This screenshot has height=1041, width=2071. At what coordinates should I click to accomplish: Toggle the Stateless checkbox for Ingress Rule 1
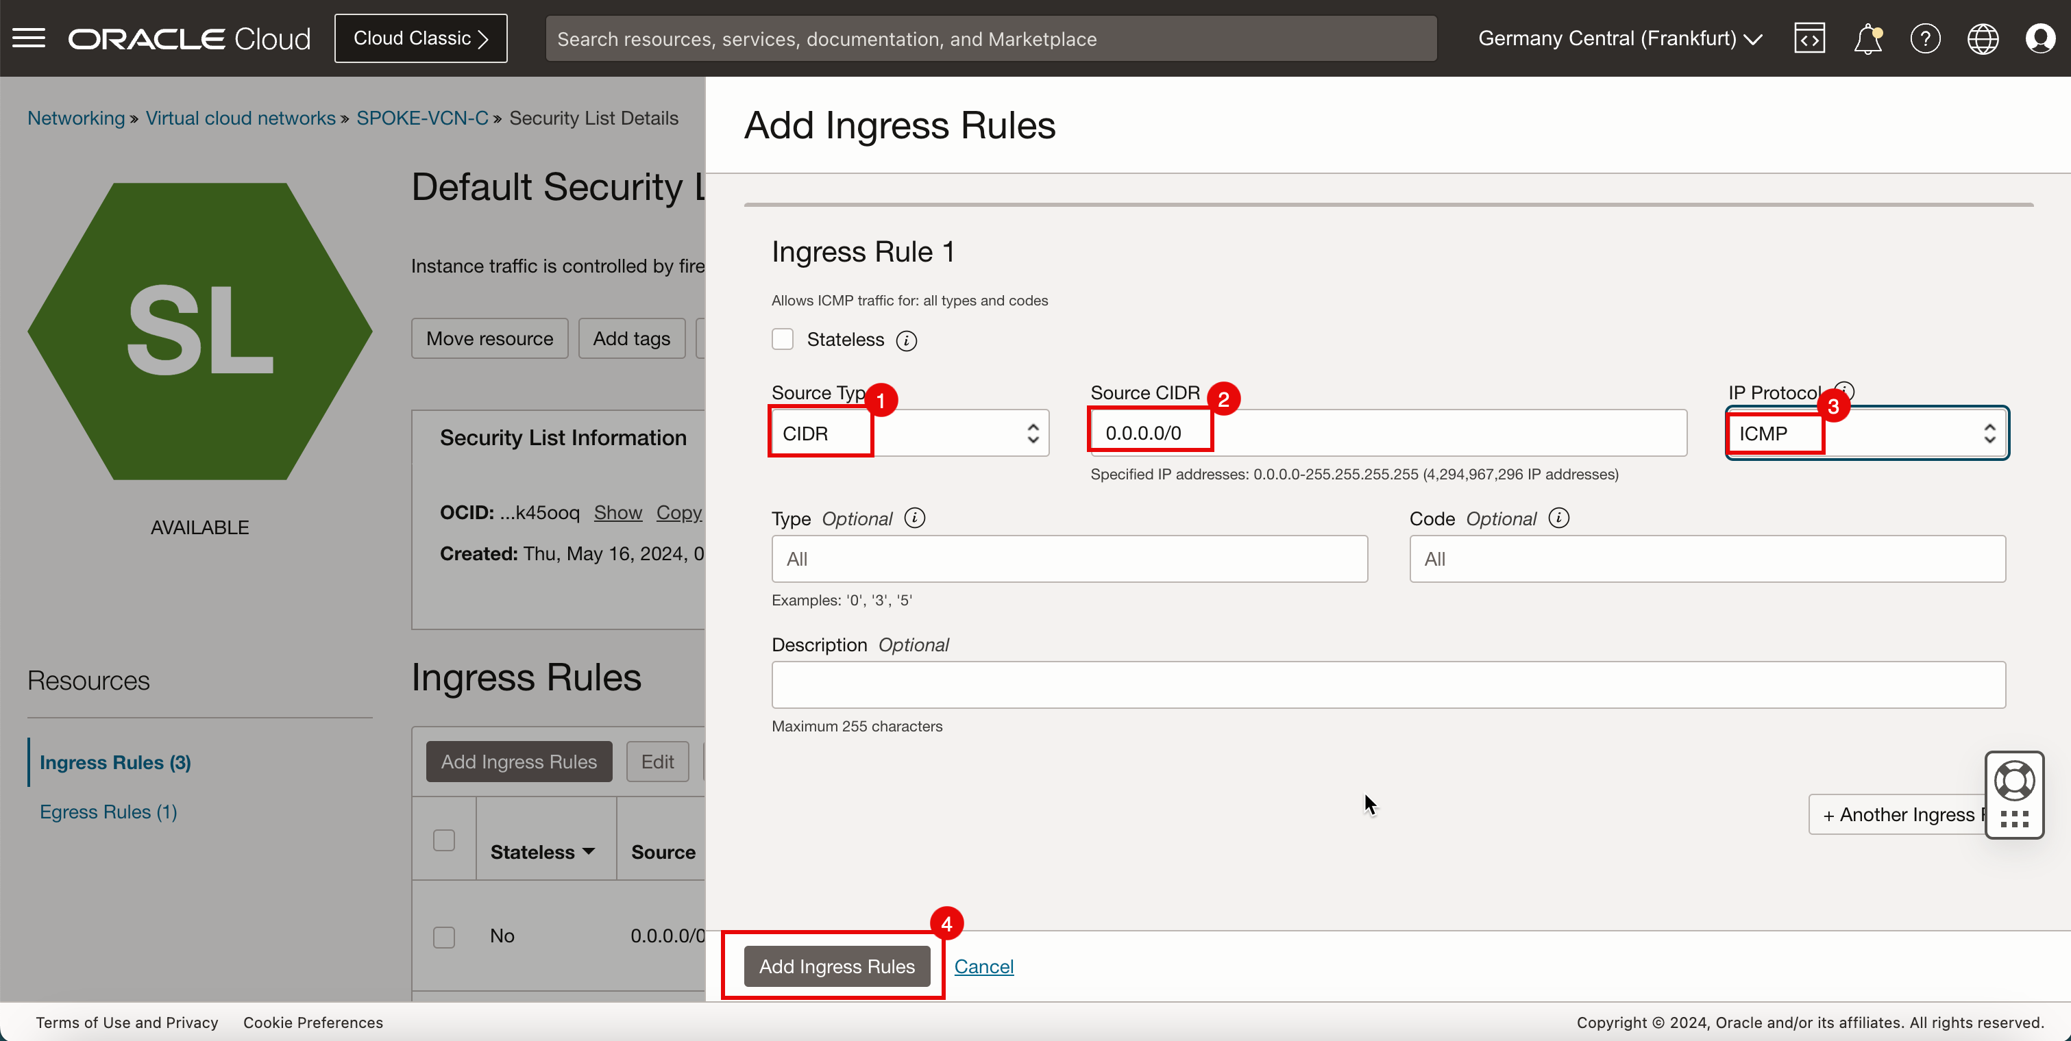tap(783, 338)
